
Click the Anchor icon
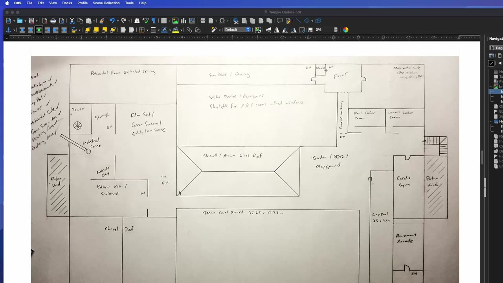8,29
